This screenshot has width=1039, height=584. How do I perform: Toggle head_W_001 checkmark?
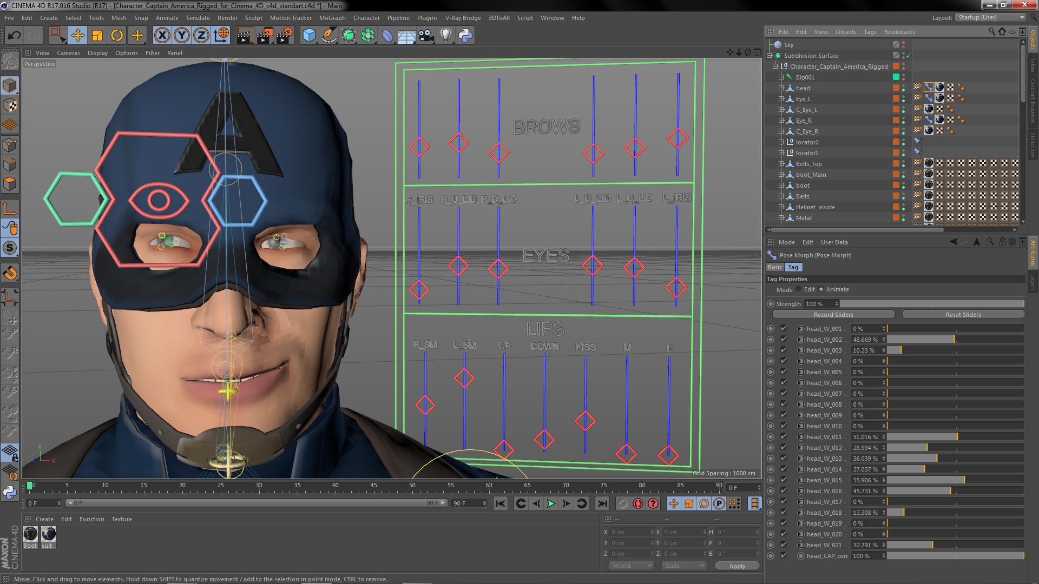784,328
